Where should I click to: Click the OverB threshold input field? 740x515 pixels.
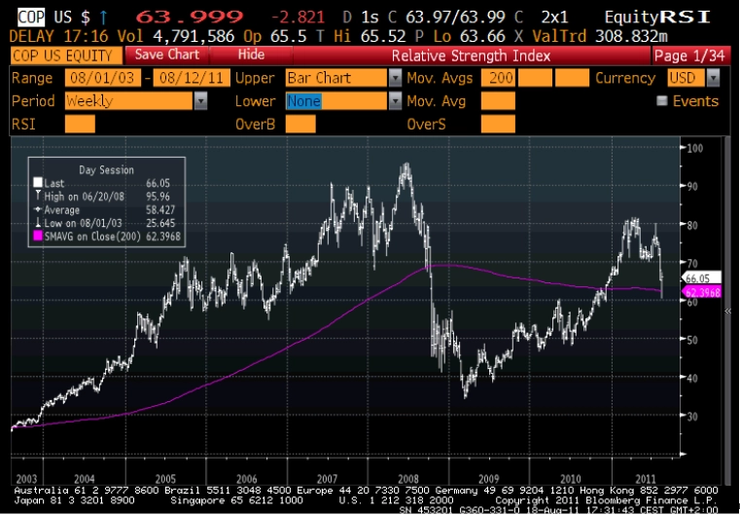(x=300, y=125)
